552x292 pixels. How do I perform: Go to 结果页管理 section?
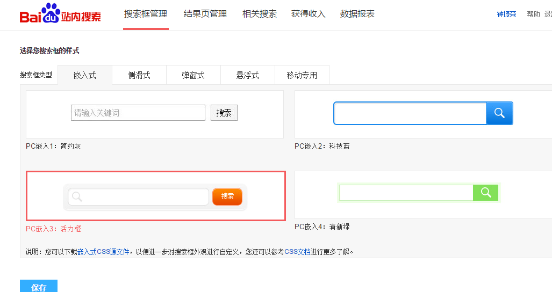[x=205, y=14]
